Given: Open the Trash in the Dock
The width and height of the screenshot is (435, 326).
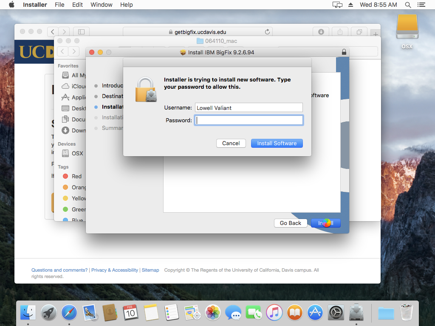Looking at the screenshot, I should [407, 312].
